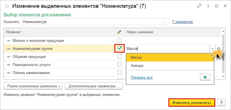Click the down arrow of the table scrollbar
231x110 pixels.
(x=223, y=76)
